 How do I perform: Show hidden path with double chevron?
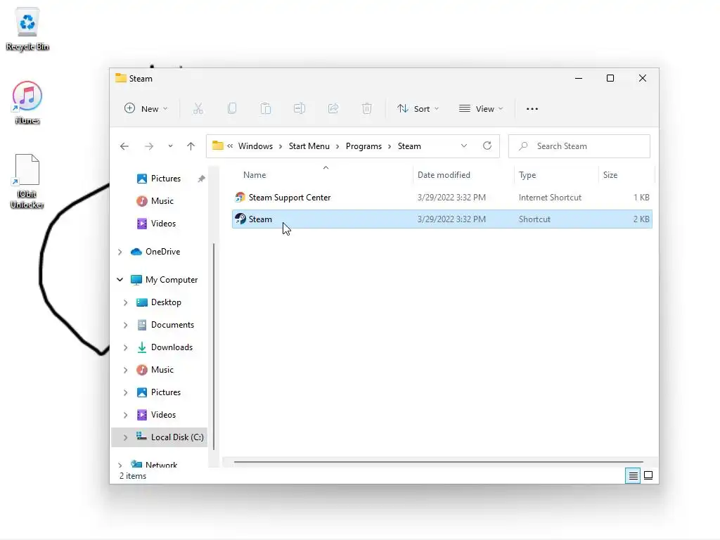(x=230, y=146)
